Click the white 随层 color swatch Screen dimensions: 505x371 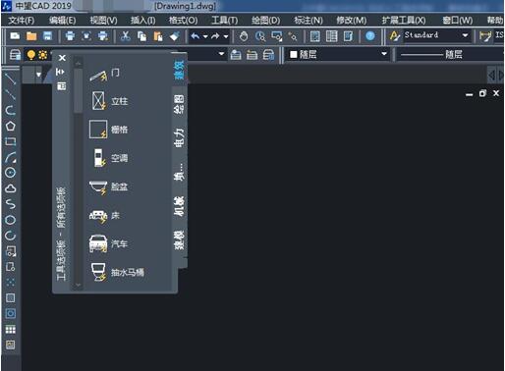[x=294, y=54]
